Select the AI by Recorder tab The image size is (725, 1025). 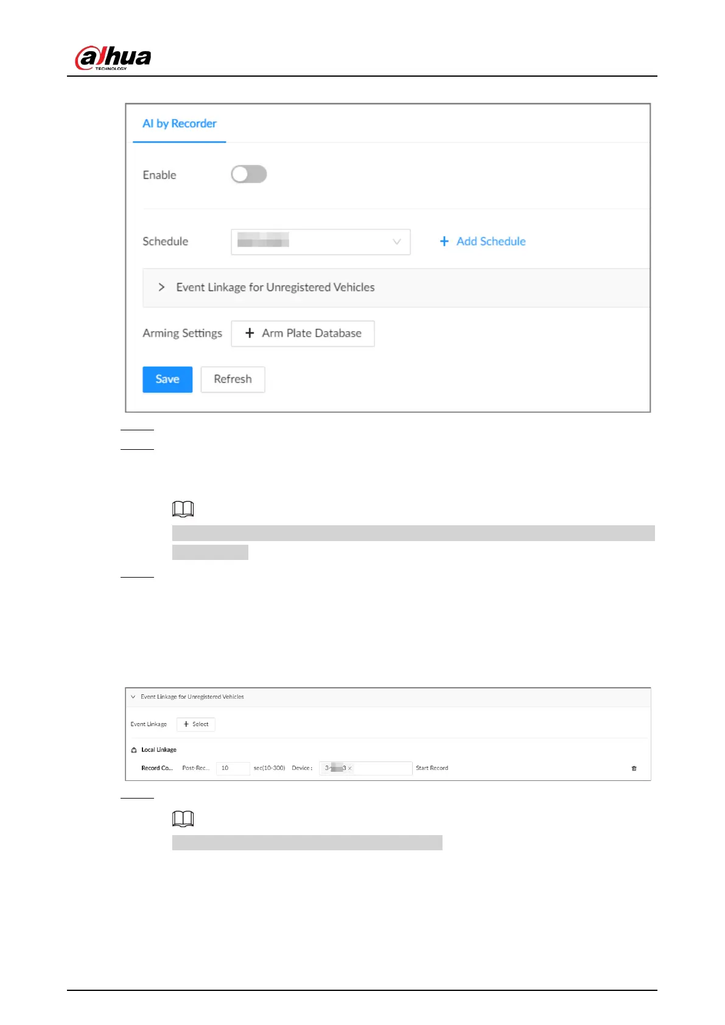click(180, 124)
